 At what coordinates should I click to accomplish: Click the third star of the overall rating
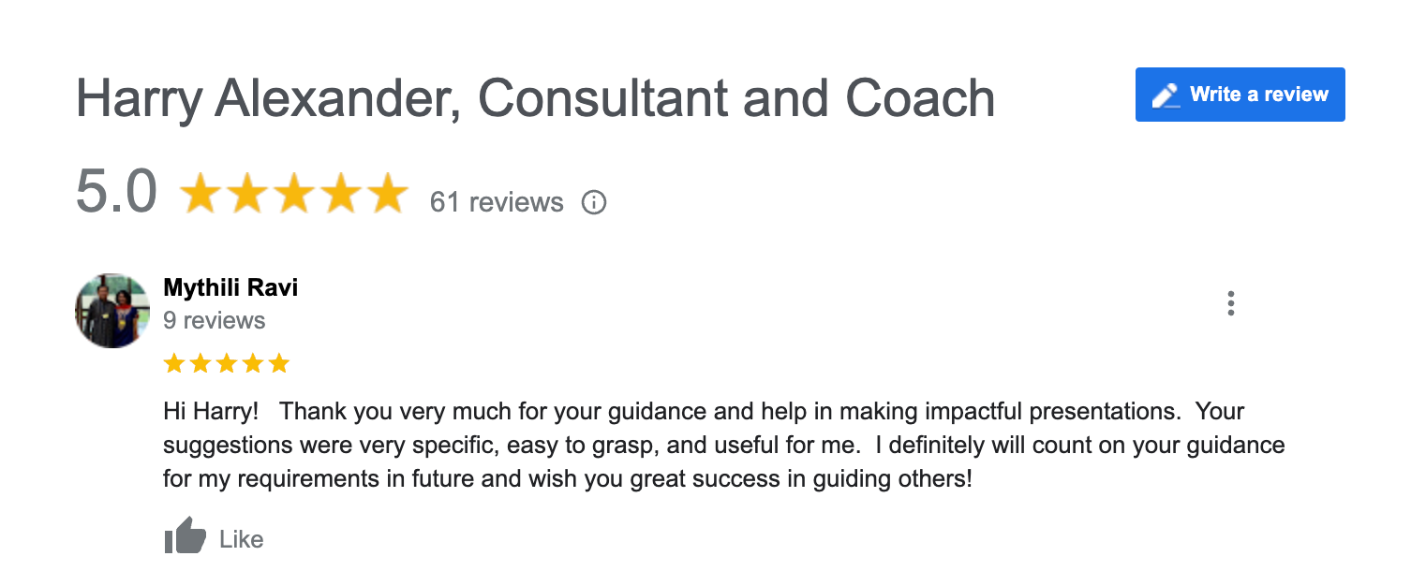pos(294,192)
